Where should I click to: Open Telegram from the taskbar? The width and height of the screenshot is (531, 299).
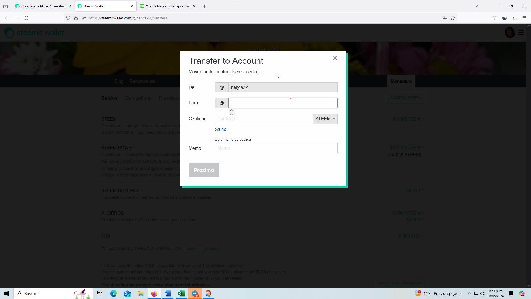click(x=195, y=293)
